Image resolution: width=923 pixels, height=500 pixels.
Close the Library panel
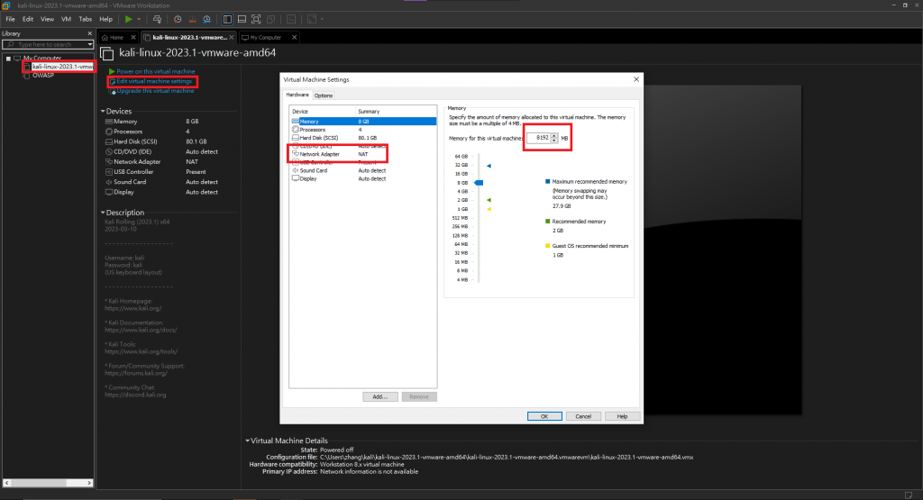pos(89,33)
